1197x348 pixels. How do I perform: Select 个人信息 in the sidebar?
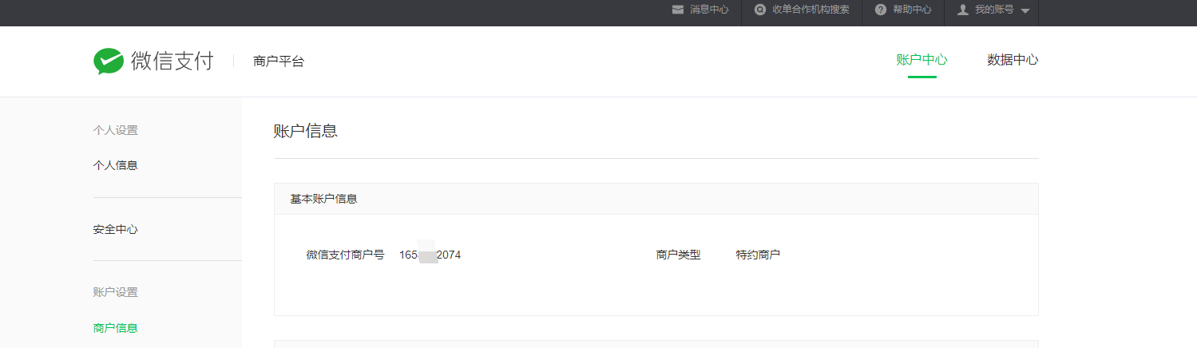point(115,165)
